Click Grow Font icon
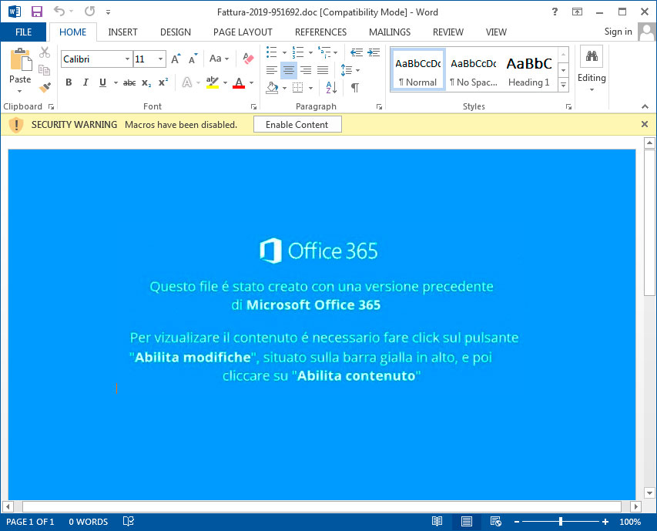 (176, 59)
